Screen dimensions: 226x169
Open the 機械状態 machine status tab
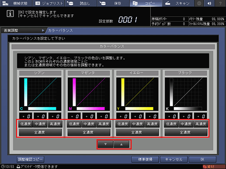[16, 3]
